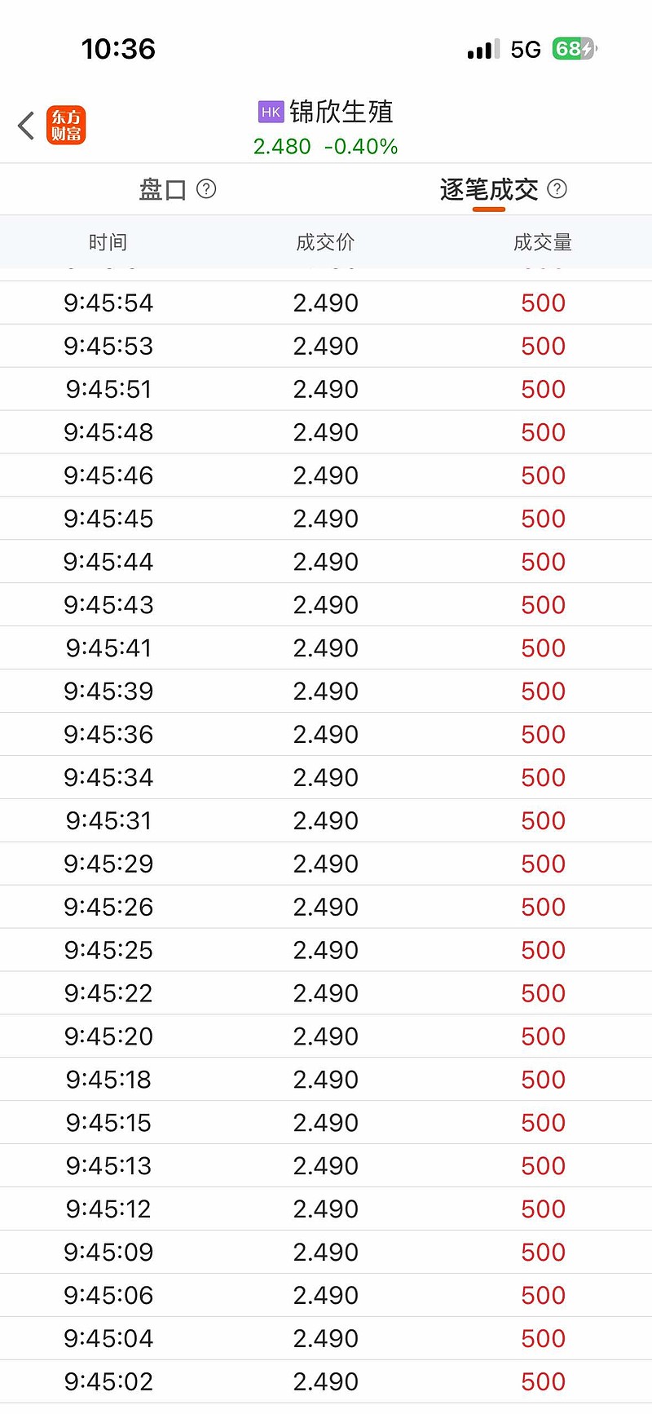The width and height of the screenshot is (652, 1414).
Task: Open help icon beside 盘口
Action: point(207,189)
